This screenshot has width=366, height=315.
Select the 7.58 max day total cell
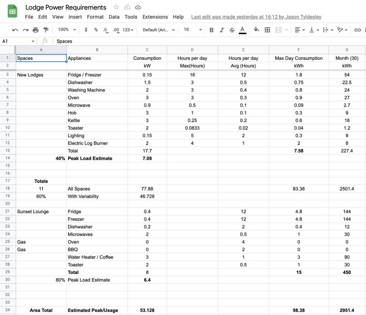pyautogui.click(x=298, y=151)
